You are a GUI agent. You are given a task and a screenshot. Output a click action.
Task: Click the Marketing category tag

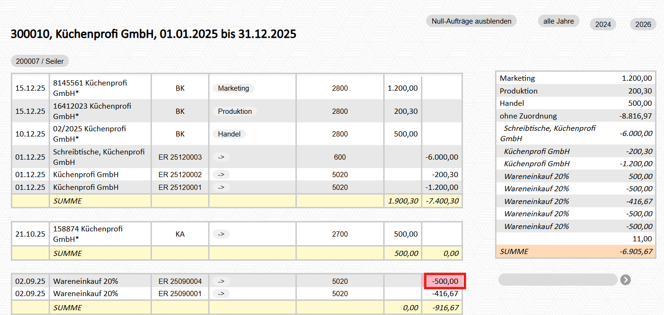233,88
